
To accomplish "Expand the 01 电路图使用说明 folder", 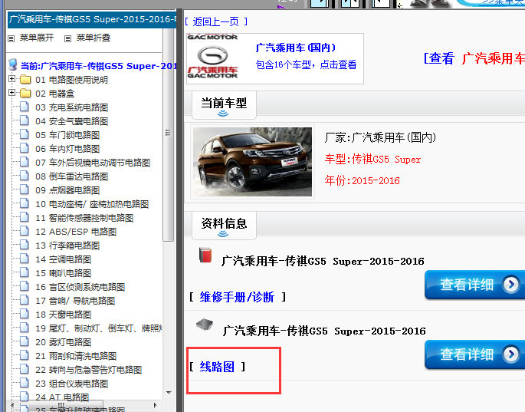I will [12, 79].
